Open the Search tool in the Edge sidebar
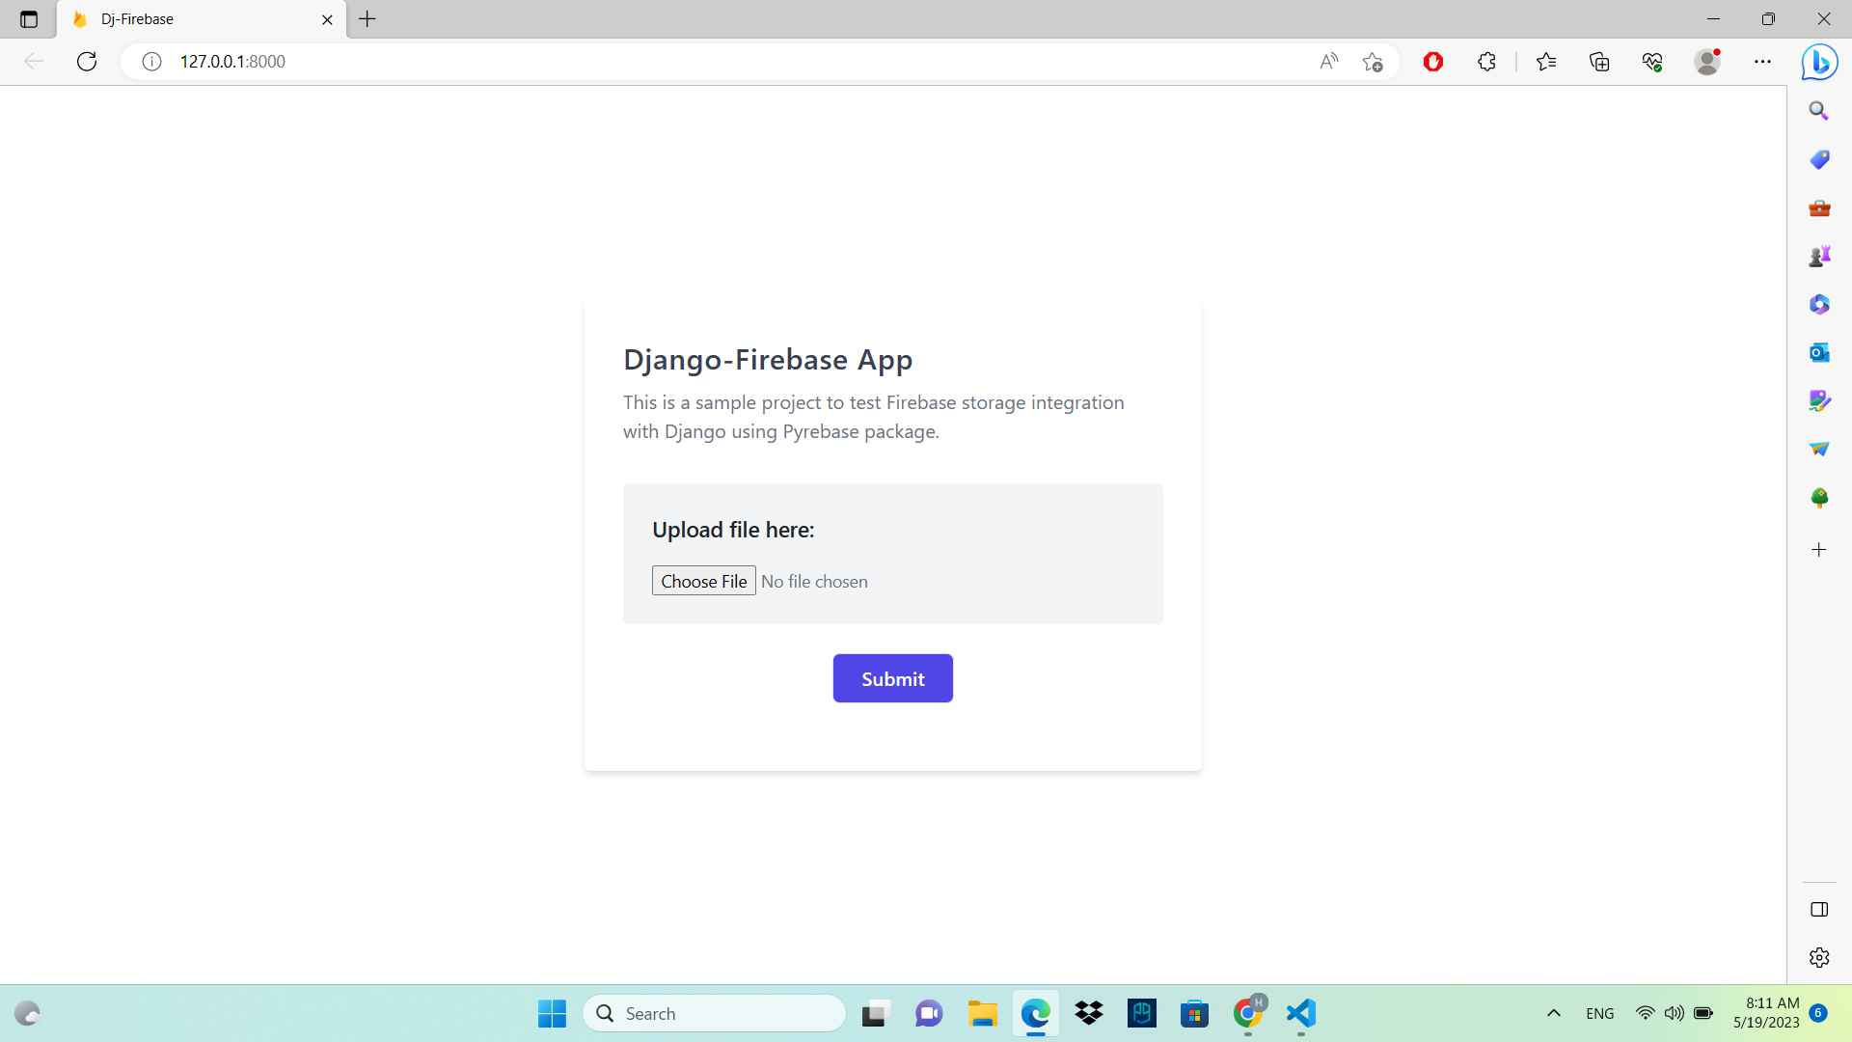This screenshot has height=1042, width=1852. pos(1818,110)
